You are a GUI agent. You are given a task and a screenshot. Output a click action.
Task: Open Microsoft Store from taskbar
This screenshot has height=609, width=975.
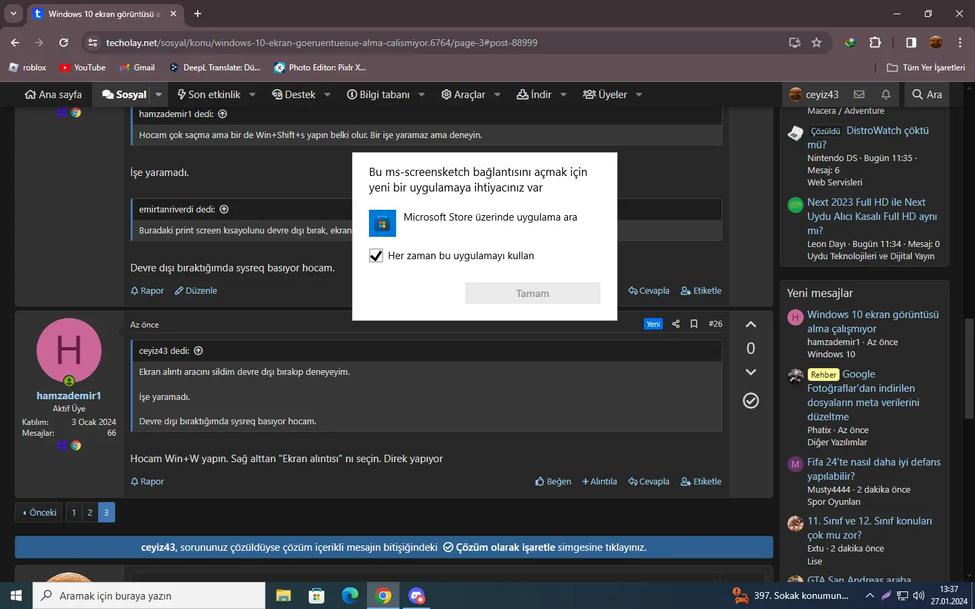tap(316, 595)
